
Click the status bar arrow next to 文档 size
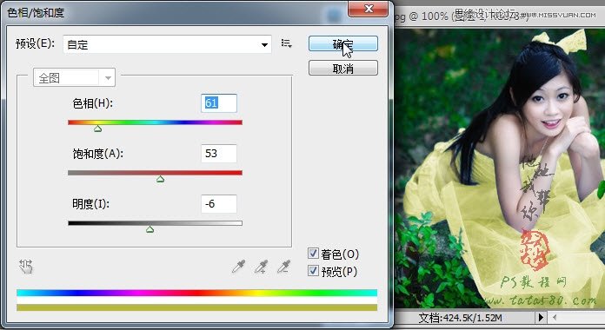point(541,317)
